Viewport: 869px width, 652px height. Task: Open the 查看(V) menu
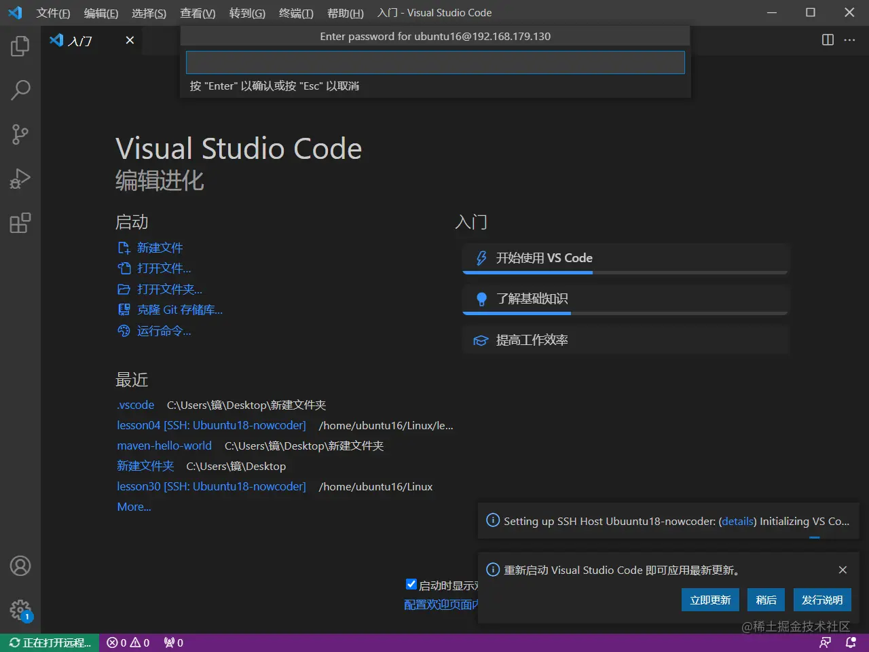pos(198,13)
